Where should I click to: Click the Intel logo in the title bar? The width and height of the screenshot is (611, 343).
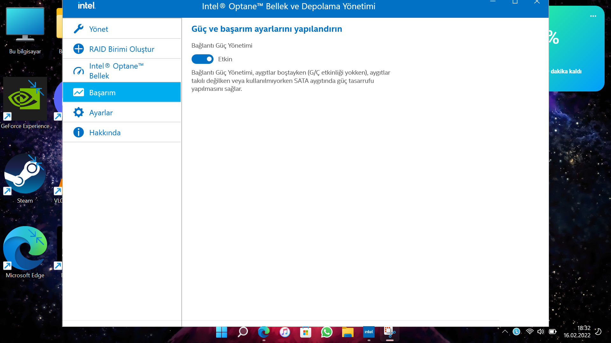(x=87, y=6)
